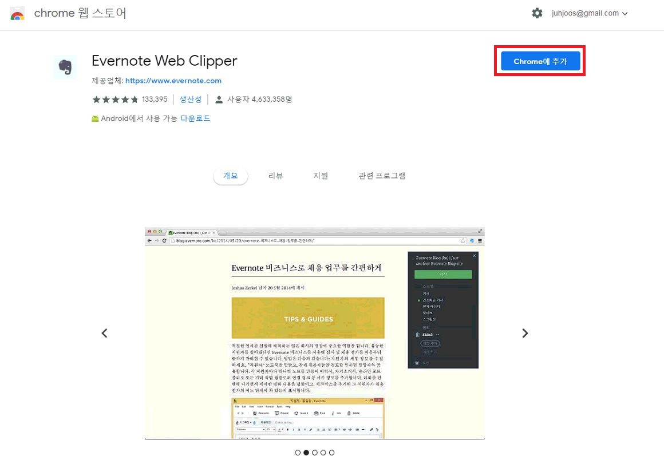Select the fifth carousel page dot
This screenshot has height=456, width=664.
coord(331,453)
